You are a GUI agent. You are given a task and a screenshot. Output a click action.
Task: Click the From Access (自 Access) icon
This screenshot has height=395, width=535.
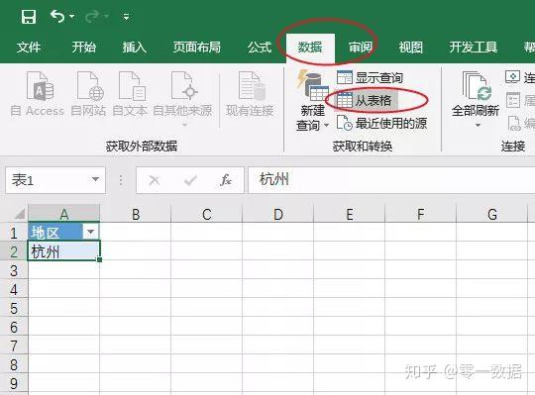point(40,86)
